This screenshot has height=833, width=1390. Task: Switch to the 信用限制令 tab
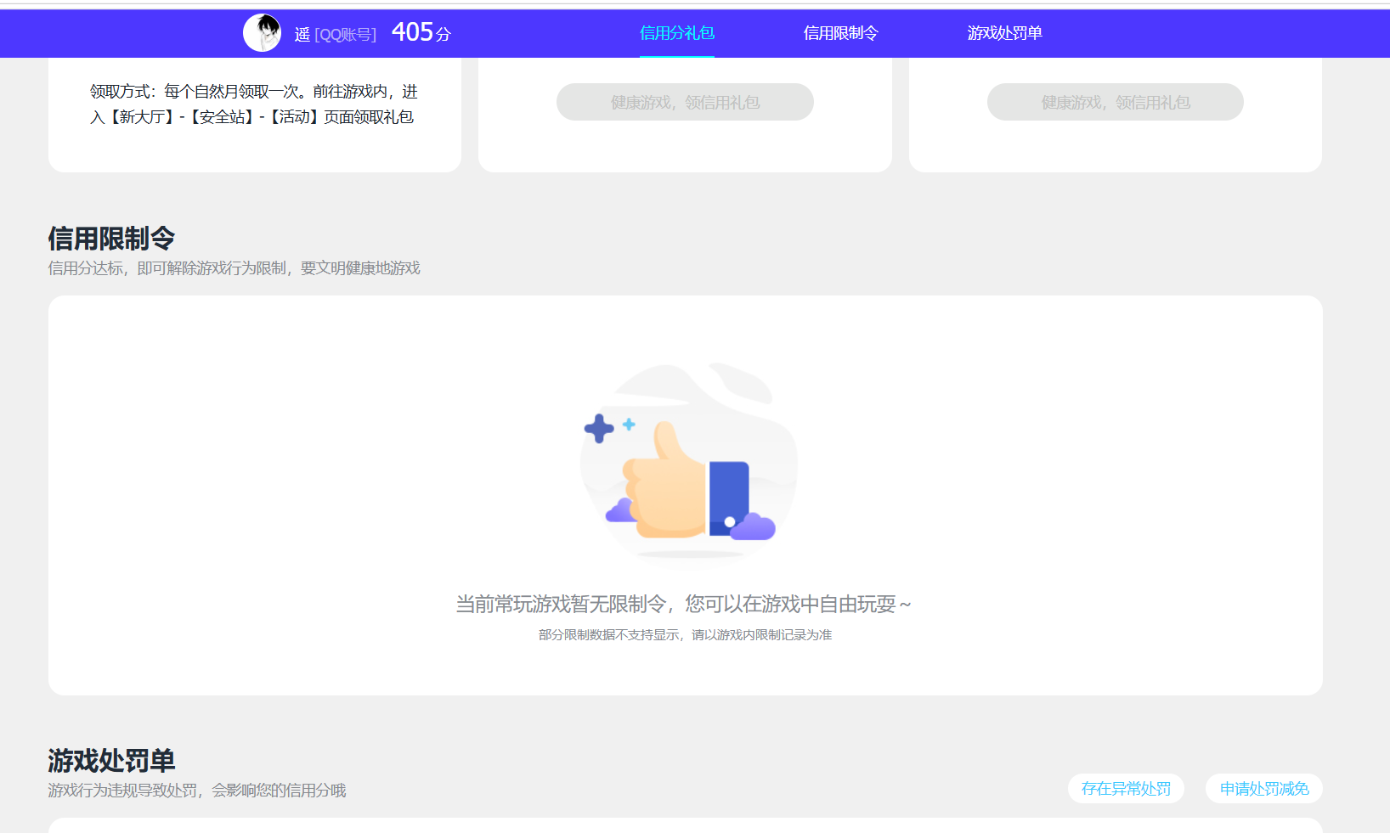[841, 33]
